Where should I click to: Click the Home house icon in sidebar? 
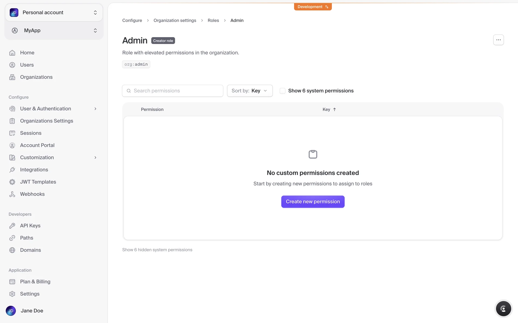(12, 53)
